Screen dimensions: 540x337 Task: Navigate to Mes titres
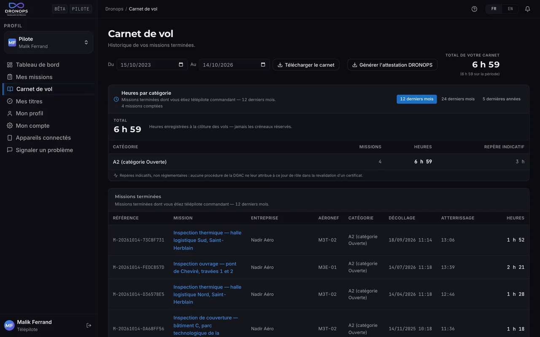pos(49,101)
